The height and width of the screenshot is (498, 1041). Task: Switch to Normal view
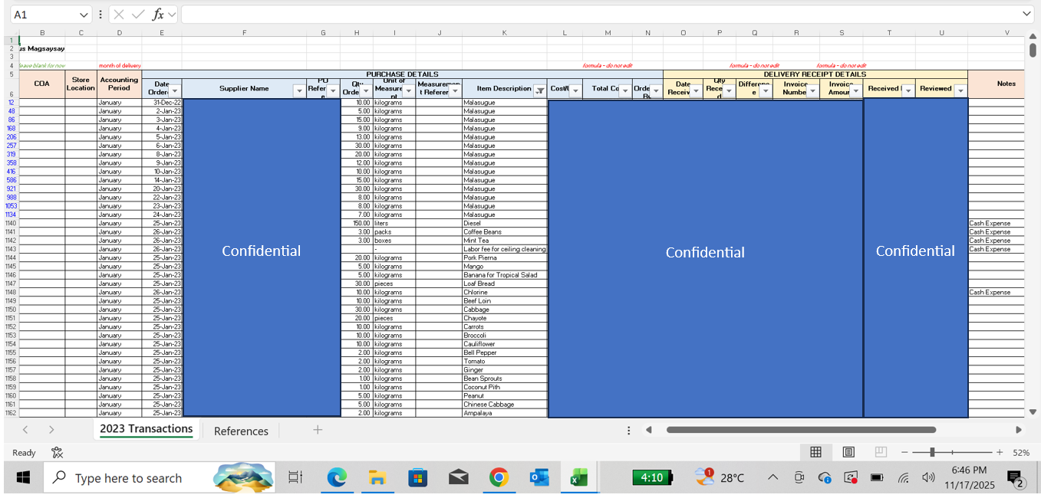click(816, 452)
